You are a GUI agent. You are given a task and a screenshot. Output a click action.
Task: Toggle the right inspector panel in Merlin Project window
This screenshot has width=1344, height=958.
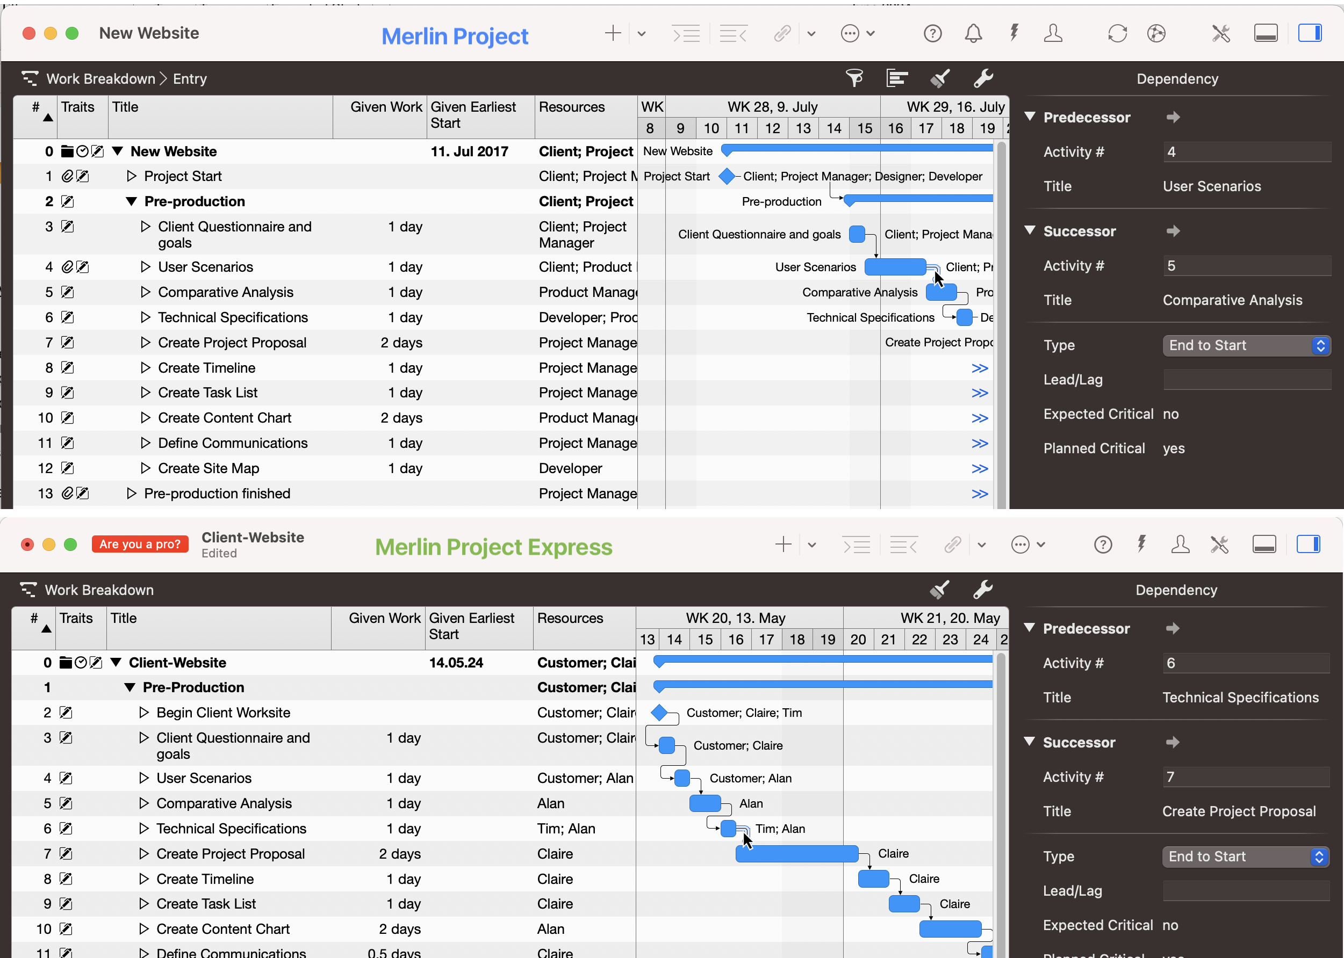[1310, 33]
